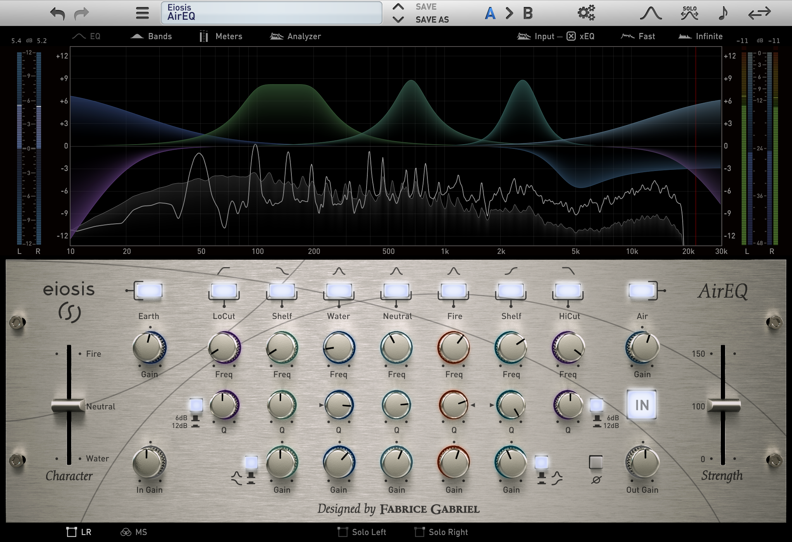Click the redo arrow icon
Image resolution: width=792 pixels, height=542 pixels.
coord(82,14)
